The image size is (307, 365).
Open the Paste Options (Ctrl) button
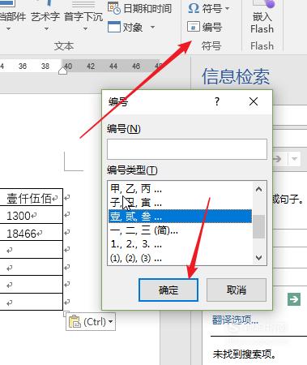[91, 322]
